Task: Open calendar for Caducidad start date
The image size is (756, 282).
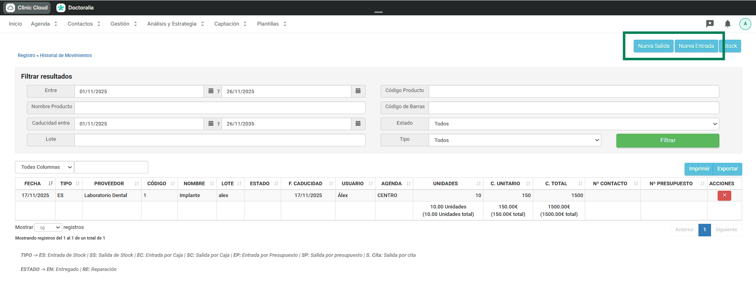Action: pyautogui.click(x=211, y=123)
